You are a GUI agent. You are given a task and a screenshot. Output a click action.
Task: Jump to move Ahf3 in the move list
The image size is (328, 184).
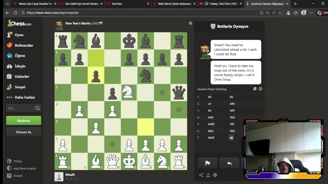[211, 138]
